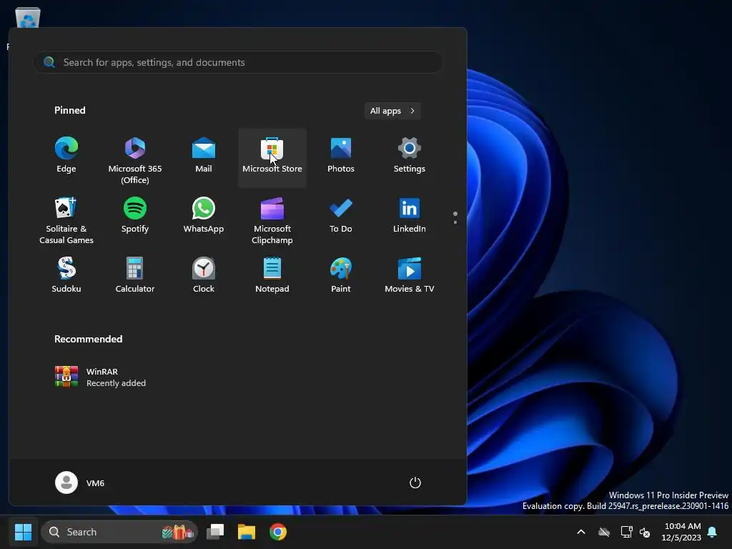732x549 pixels.
Task: Open Notepad from pinned apps
Action: (x=272, y=276)
